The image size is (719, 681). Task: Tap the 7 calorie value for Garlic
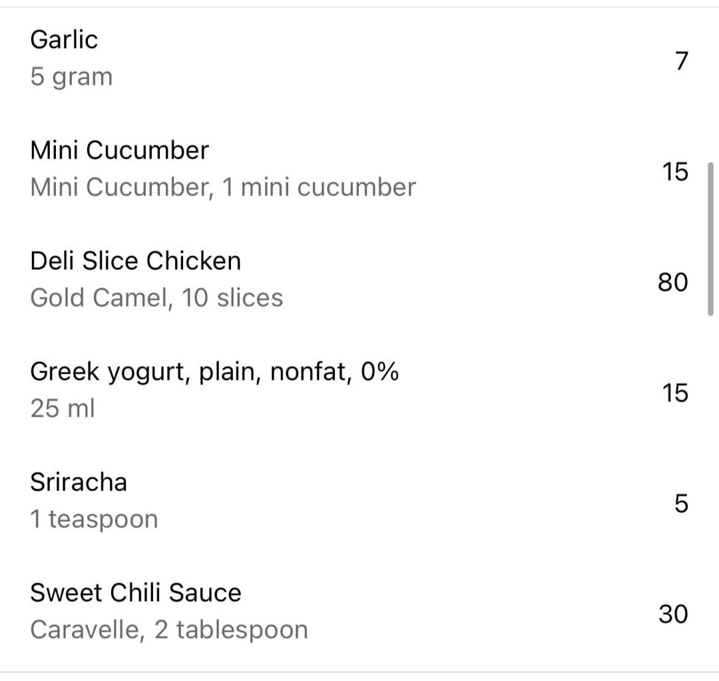coord(680,61)
